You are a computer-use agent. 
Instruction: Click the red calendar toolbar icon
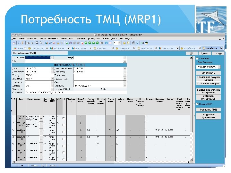coord(110,43)
